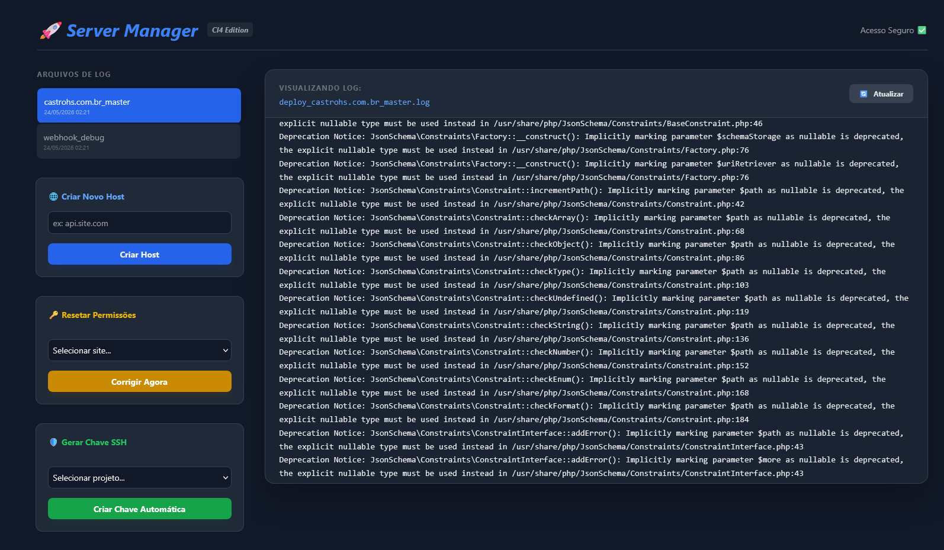
Task: Click log line ending Constraint.php:184
Action: click(514, 420)
